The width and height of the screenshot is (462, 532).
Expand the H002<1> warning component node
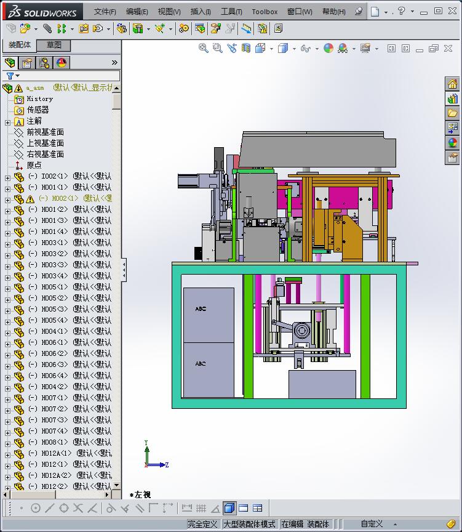point(8,200)
